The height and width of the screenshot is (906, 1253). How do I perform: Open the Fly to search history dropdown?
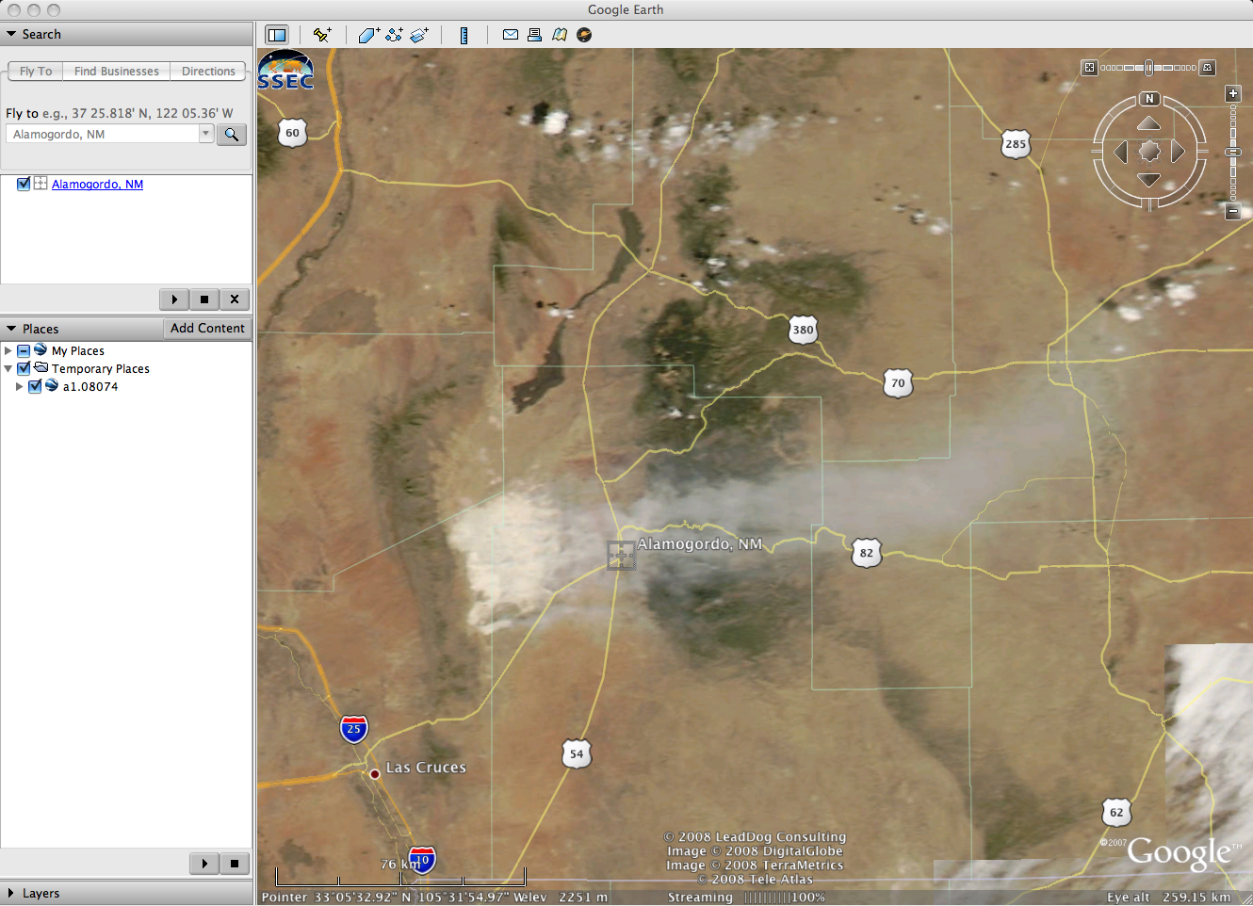pyautogui.click(x=205, y=134)
